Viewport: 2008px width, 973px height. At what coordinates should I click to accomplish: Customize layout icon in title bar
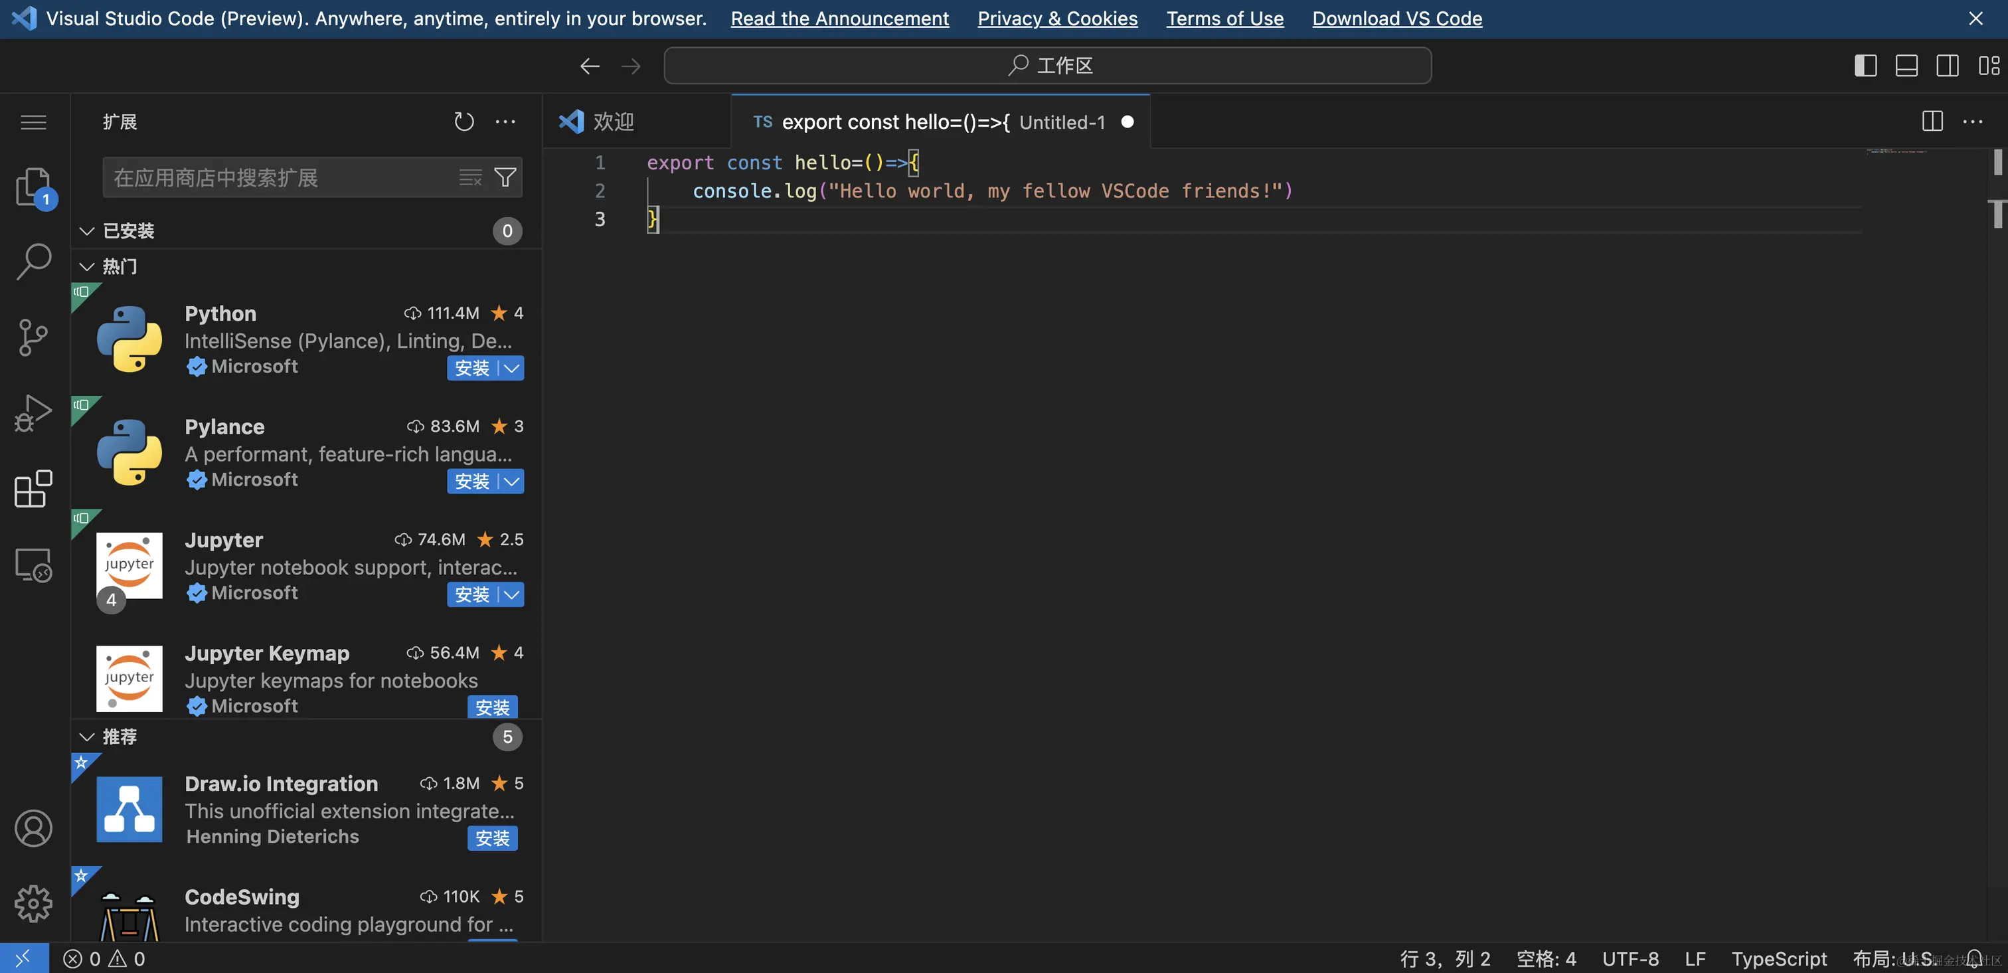tap(1989, 66)
